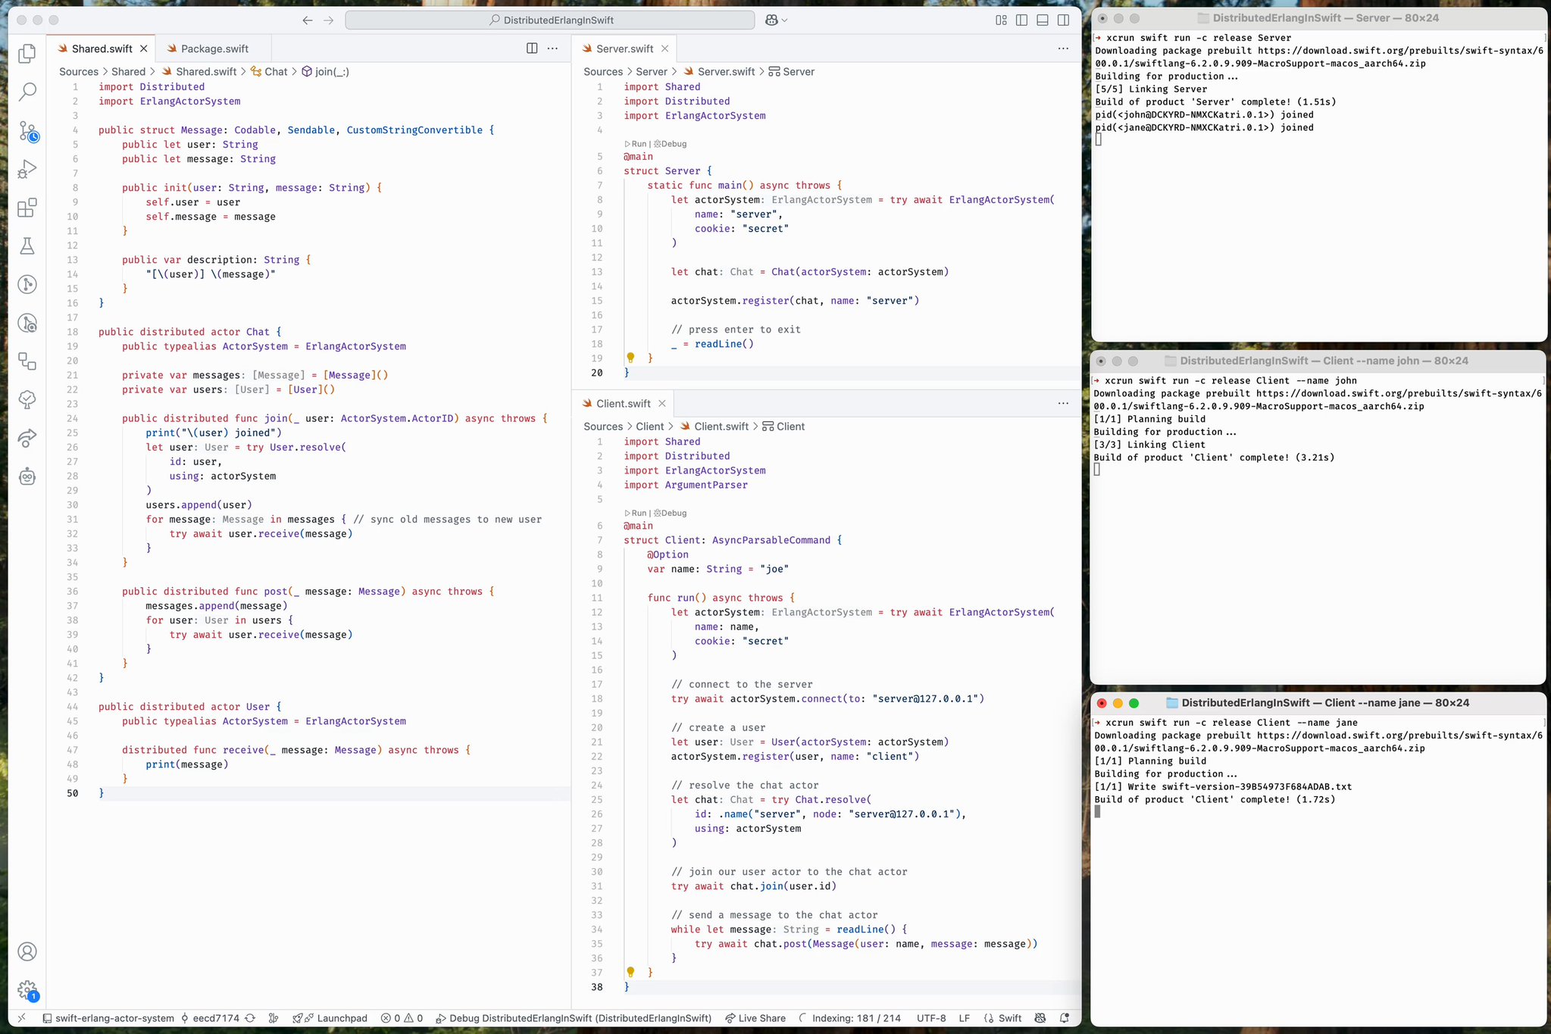Toggle bottom panel layout button
The image size is (1551, 1034).
point(1043,20)
